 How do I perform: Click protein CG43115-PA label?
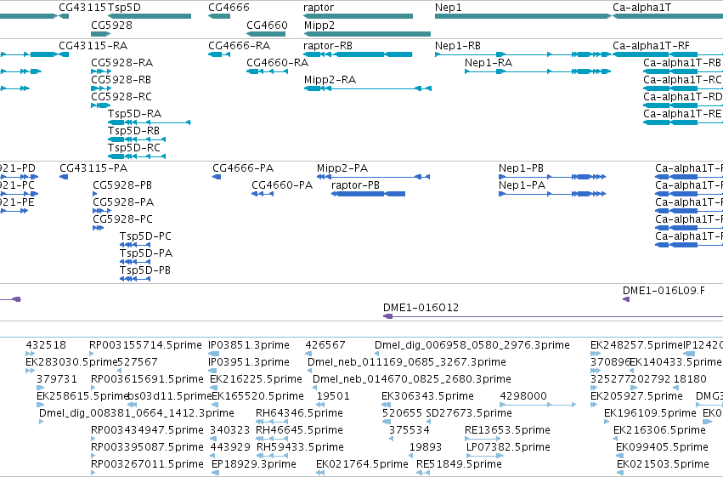(x=93, y=168)
